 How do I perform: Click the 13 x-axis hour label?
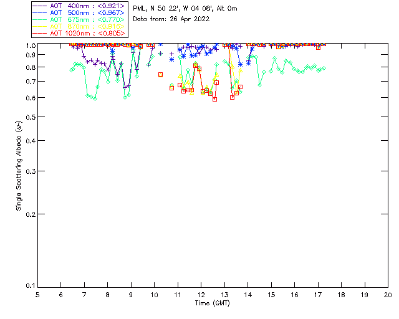coord(224,295)
